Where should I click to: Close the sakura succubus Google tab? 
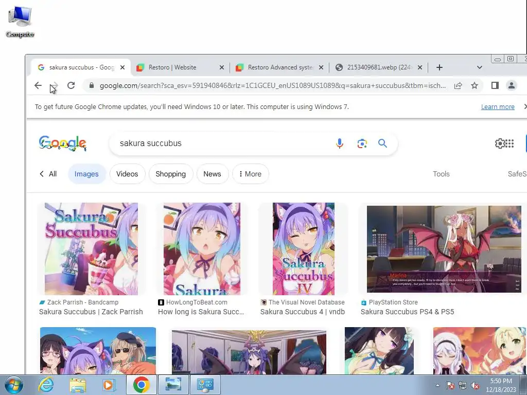122,67
